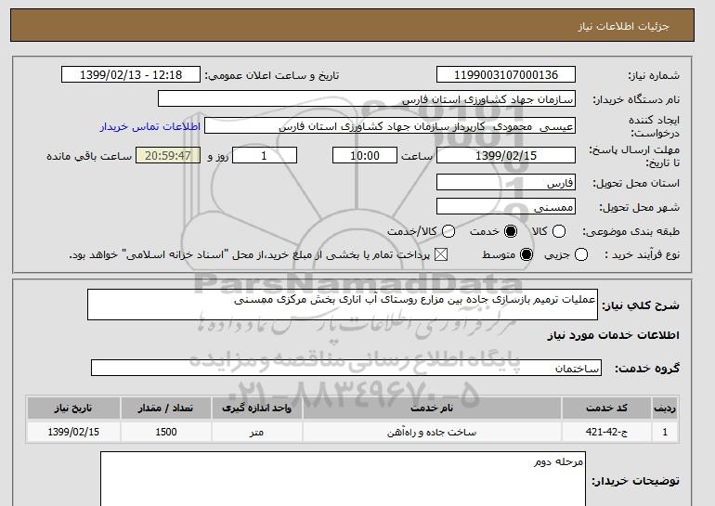The height and width of the screenshot is (506, 715).
Task: Select the خدمت radio button
Action: (511, 231)
